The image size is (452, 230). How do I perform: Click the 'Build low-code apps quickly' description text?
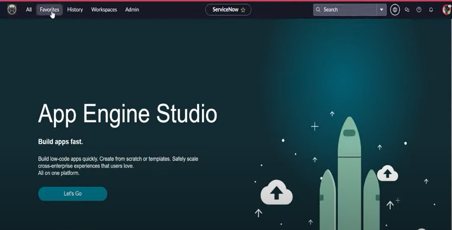click(118, 166)
